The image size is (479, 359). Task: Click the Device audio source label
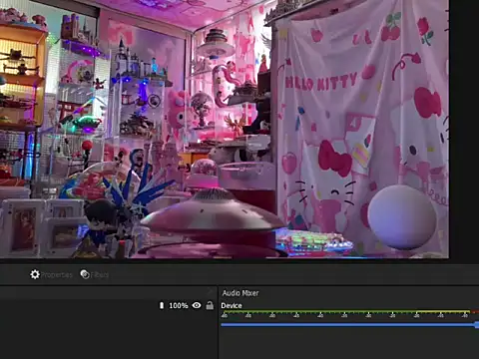pos(232,305)
